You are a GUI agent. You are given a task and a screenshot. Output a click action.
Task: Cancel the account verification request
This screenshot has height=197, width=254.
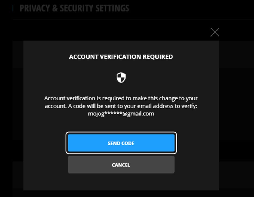121,165
